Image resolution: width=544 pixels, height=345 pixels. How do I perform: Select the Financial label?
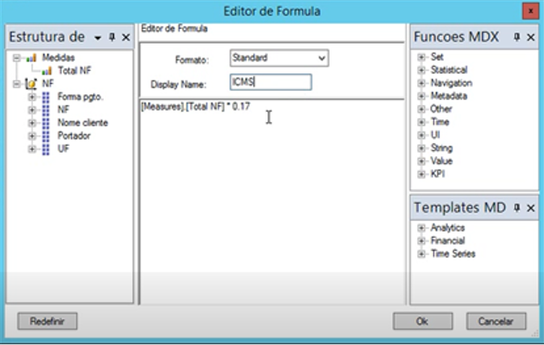447,241
